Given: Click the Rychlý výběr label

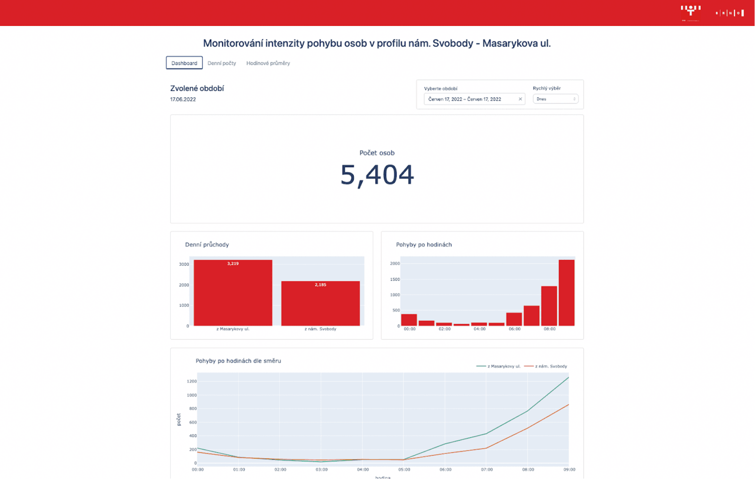Looking at the screenshot, I should (547, 88).
